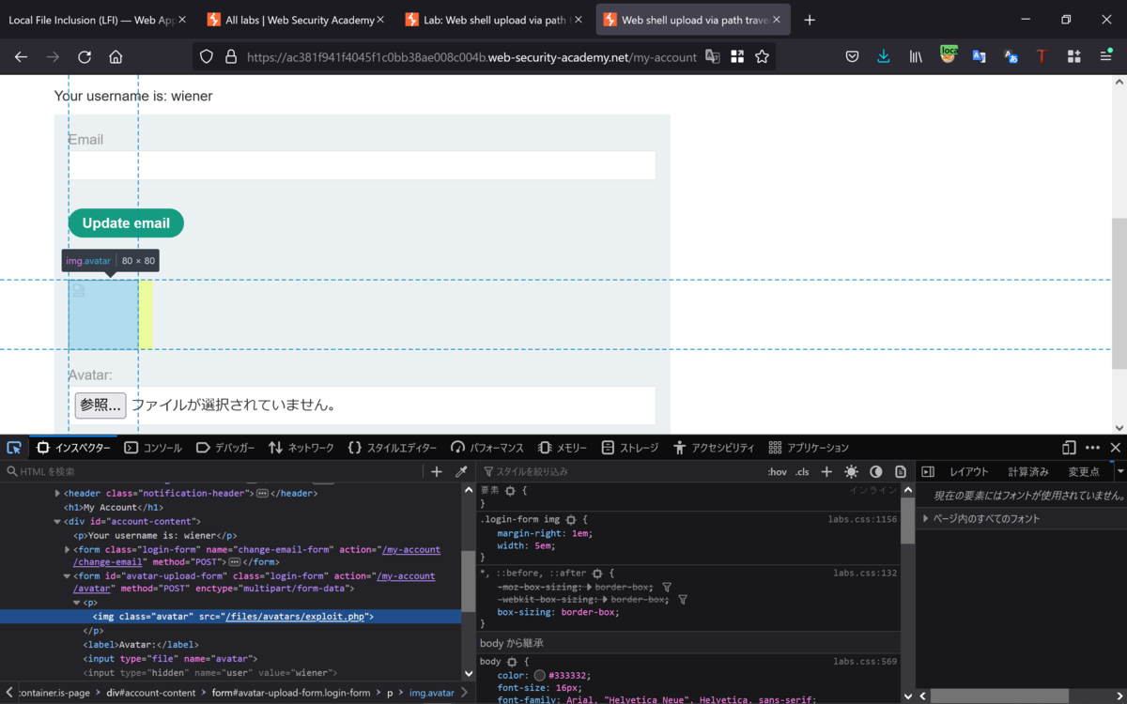Select the img.avatar breadcrumb

pyautogui.click(x=432, y=693)
